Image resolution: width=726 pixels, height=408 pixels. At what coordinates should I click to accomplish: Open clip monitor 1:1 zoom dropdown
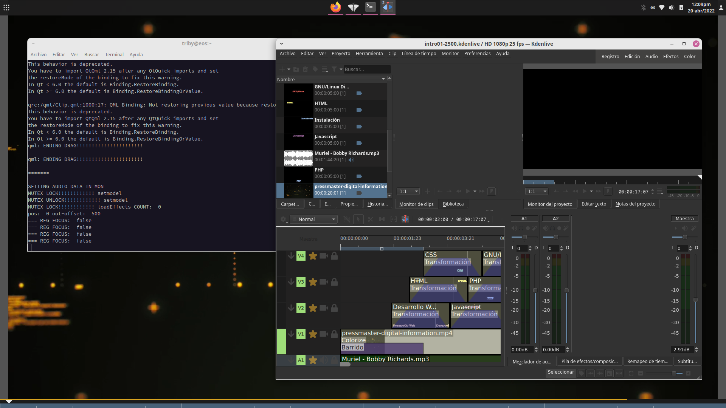click(x=409, y=192)
